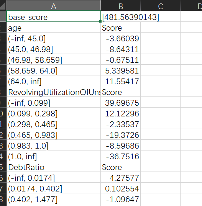This screenshot has height=206, width=202.
Task: Select the cell (64.0, inf]
Action: coord(54,81)
